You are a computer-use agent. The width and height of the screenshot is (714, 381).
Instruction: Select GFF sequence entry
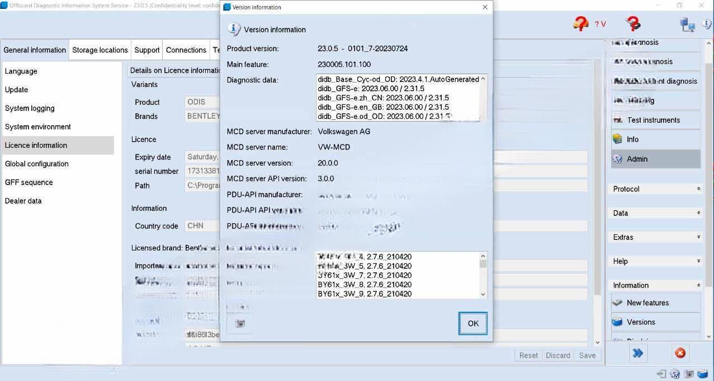click(58, 182)
